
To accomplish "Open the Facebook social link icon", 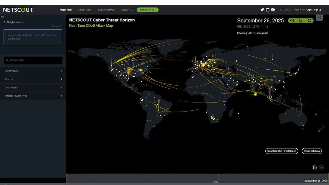I will coord(273,10).
